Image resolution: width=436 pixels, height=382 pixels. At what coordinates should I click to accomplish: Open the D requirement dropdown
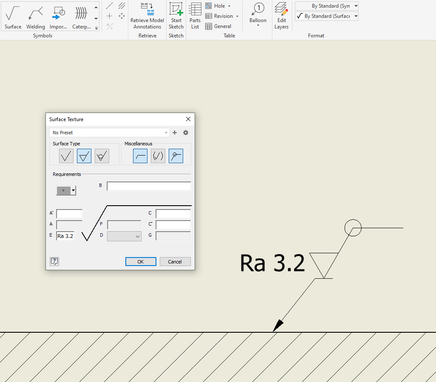point(124,236)
